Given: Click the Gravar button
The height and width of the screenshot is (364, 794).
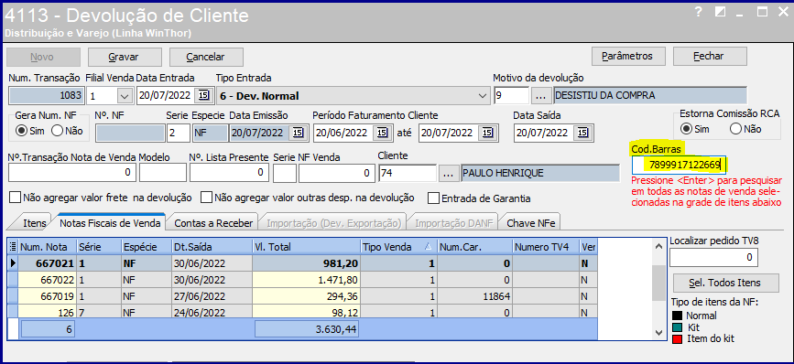Looking at the screenshot, I should click(x=125, y=57).
